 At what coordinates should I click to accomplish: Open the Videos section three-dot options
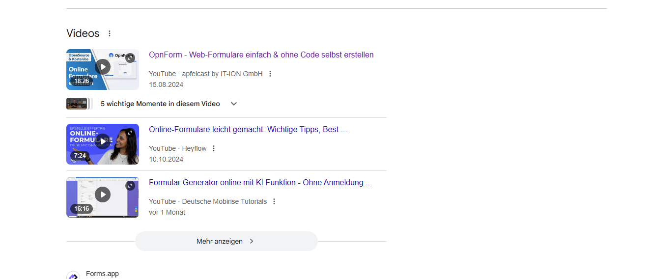tap(110, 33)
